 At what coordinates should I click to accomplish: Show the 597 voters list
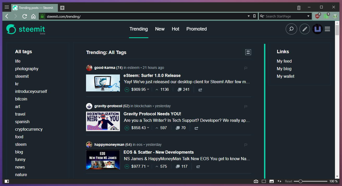[x=161, y=128]
